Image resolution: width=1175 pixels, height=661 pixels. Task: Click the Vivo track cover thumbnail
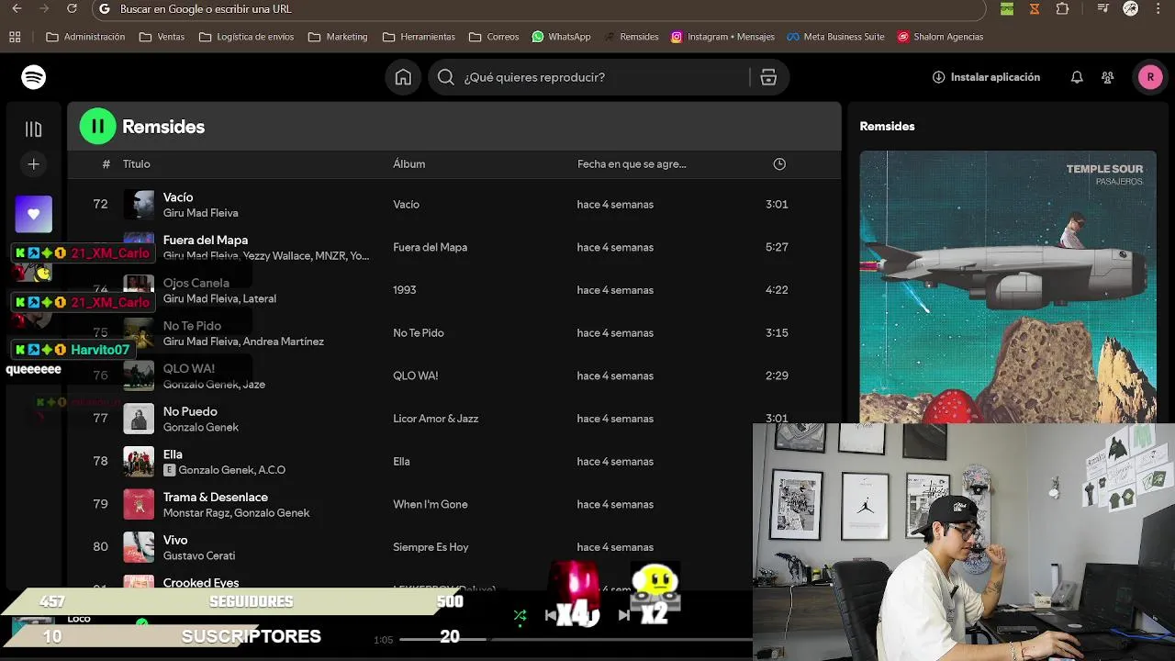[x=139, y=547]
